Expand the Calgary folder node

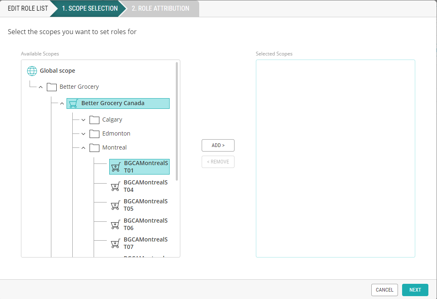click(x=83, y=120)
